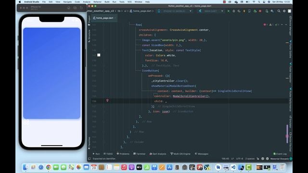The height and width of the screenshot is (173, 308).
Task: Click the Home button in iPhone simulator toolbar
Action: coord(68,8)
